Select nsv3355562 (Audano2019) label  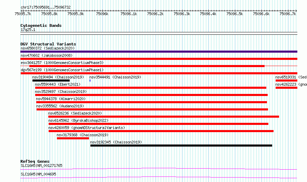60,106
